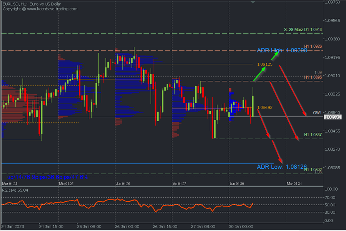Select the 'Vie 01.27' day label

[180, 184]
